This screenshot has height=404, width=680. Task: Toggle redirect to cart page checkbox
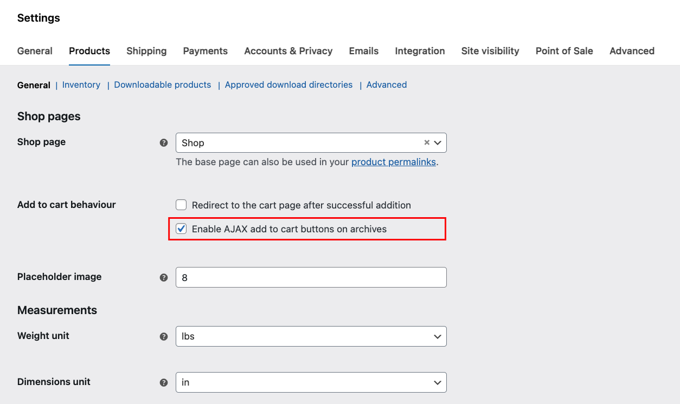click(x=181, y=205)
